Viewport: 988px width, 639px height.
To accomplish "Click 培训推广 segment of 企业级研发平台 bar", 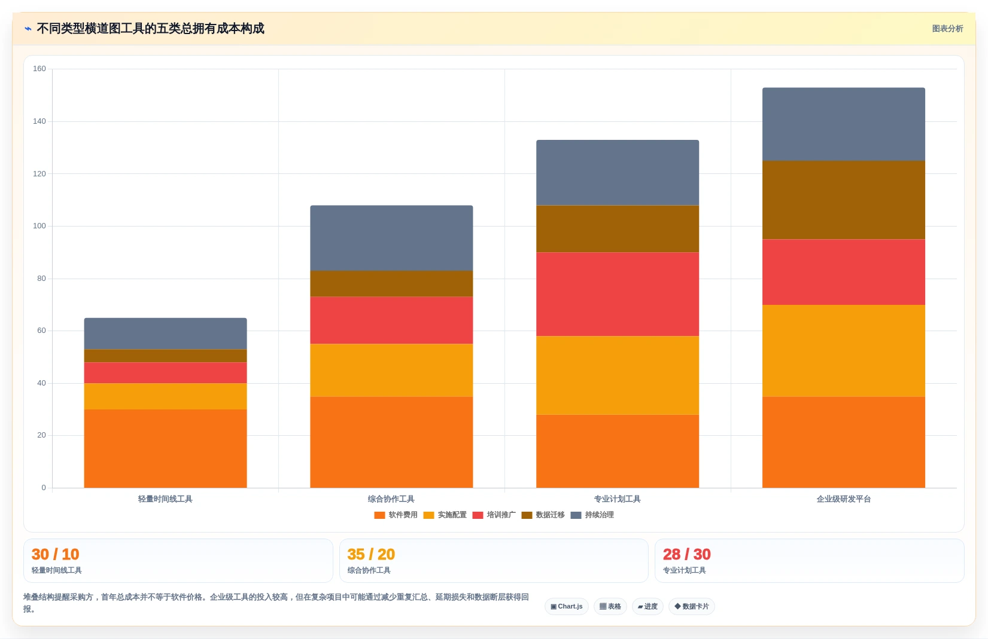I will pyautogui.click(x=844, y=272).
